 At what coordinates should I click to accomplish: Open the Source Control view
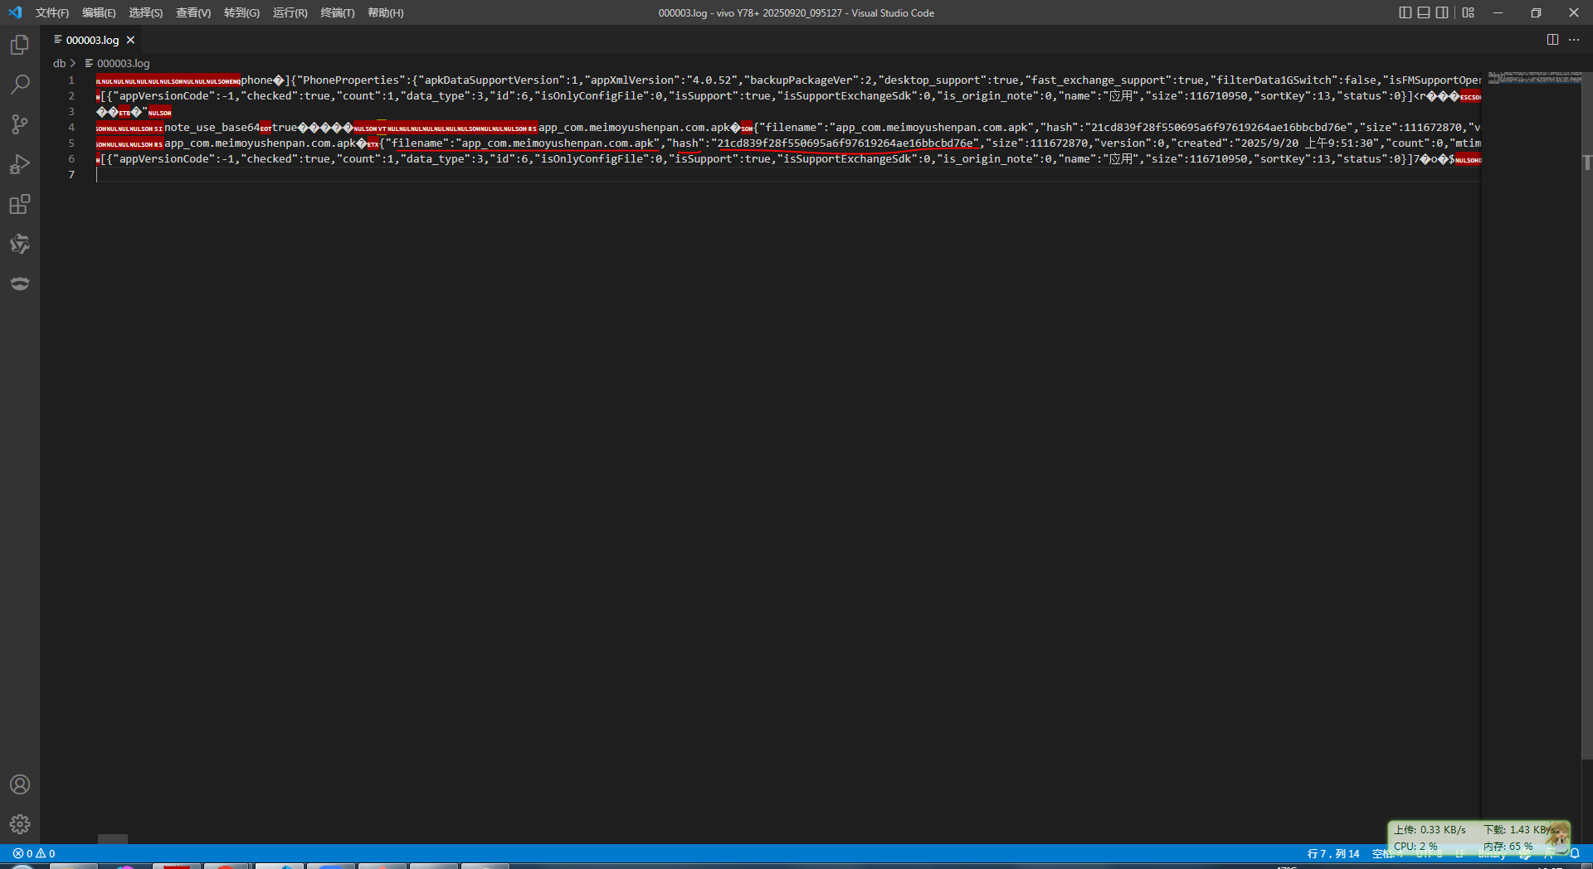point(20,124)
